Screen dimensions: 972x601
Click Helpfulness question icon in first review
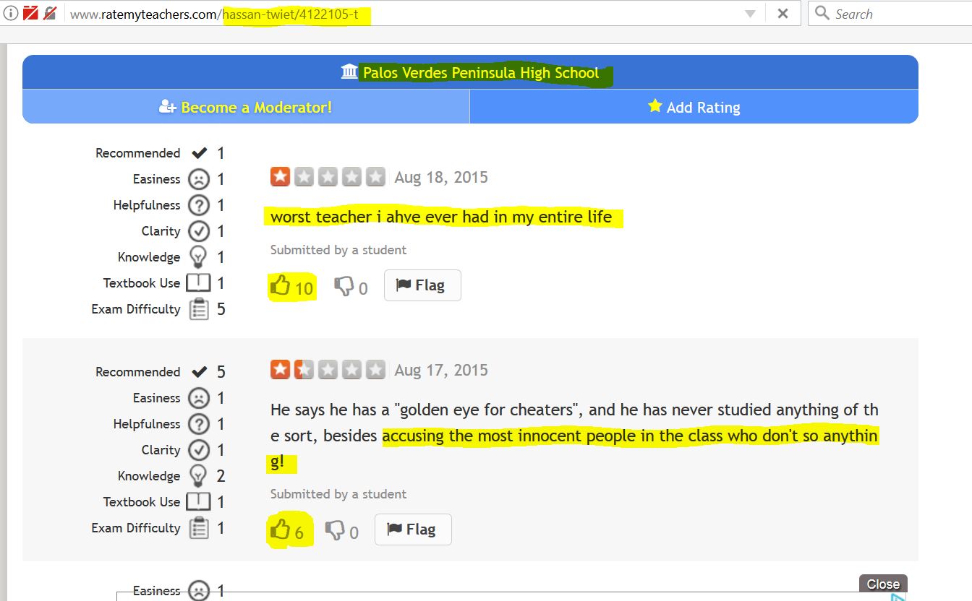click(x=198, y=205)
